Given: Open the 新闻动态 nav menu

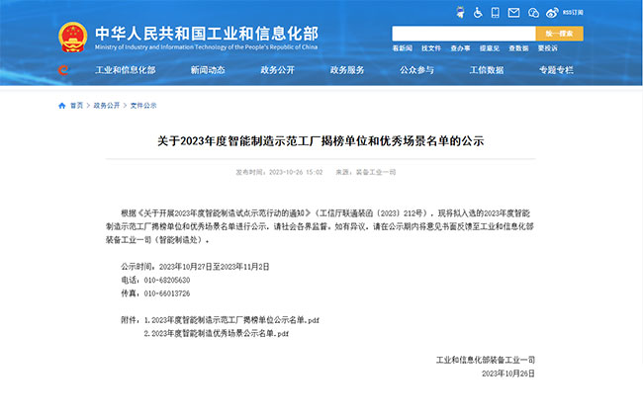Looking at the screenshot, I should 208,70.
